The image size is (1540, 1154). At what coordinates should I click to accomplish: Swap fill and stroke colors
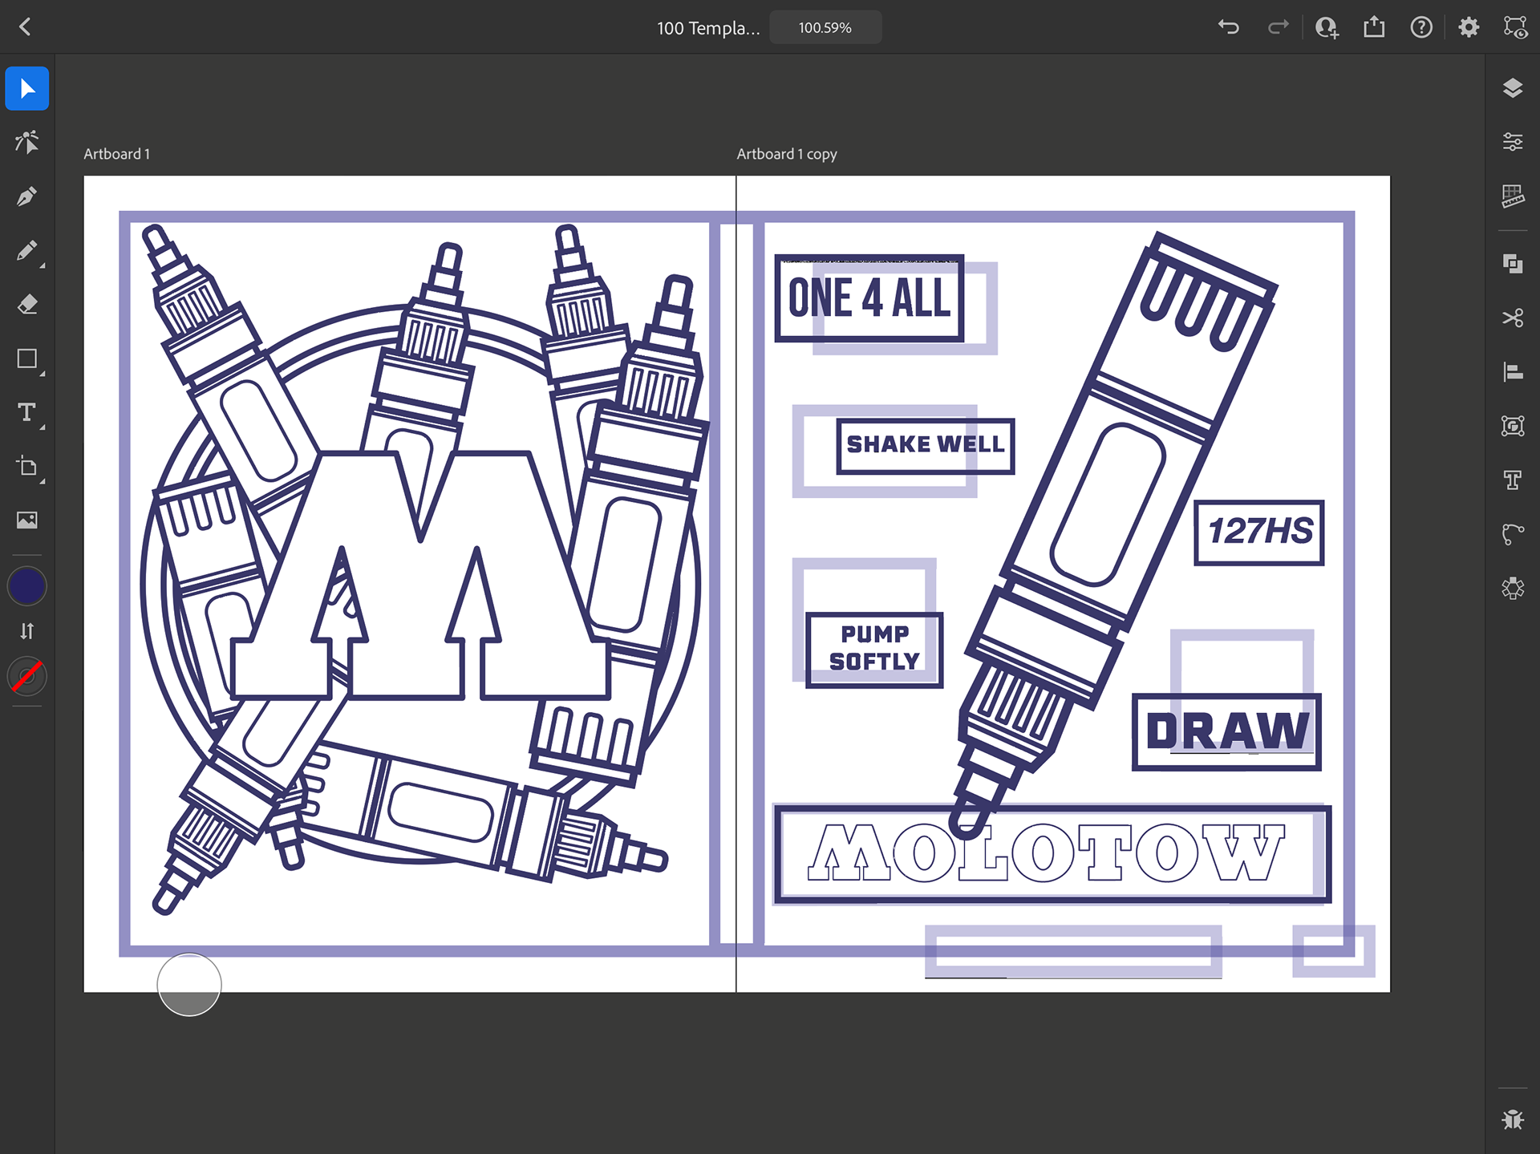tap(27, 631)
